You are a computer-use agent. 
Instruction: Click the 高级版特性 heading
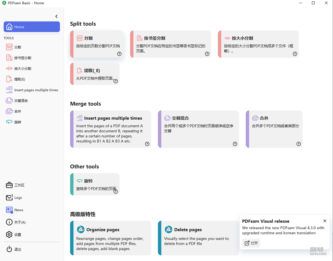[83, 214]
